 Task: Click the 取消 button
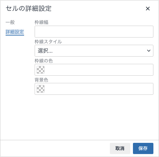120,148
